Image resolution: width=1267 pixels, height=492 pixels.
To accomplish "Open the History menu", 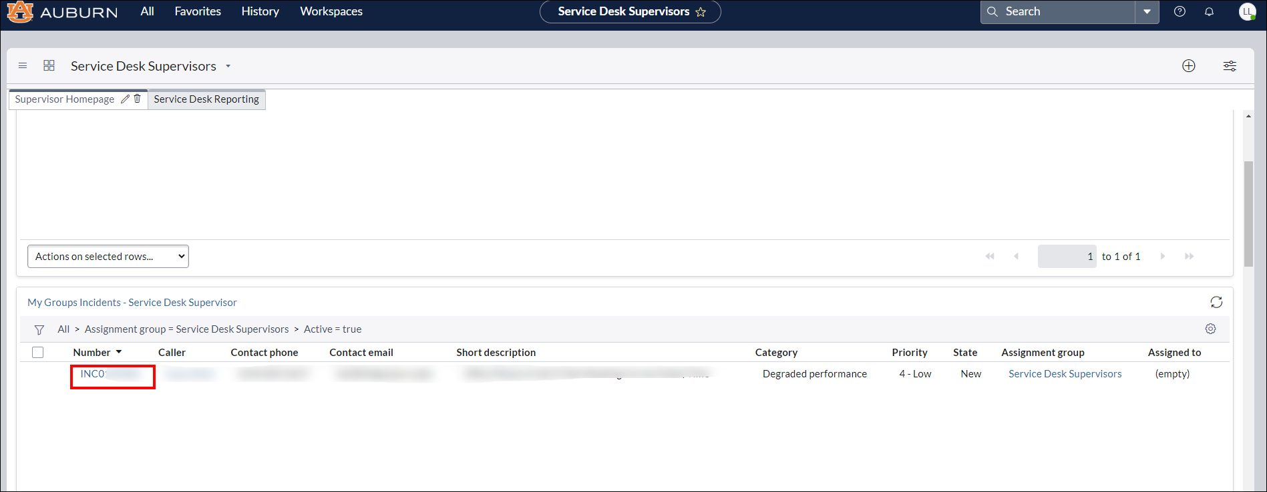I will point(260,11).
